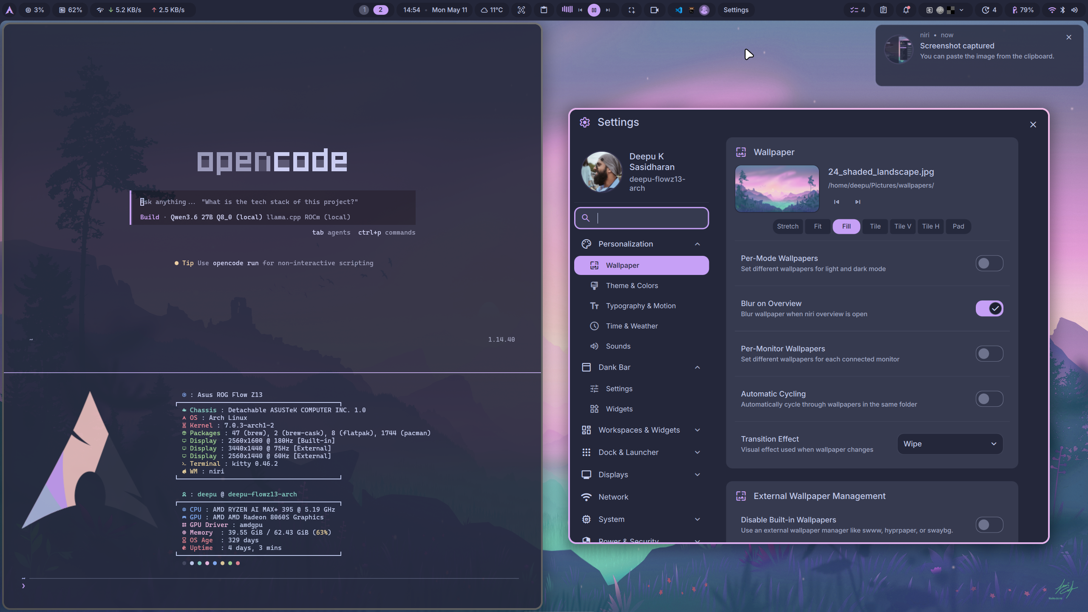Click the volume speaker icon in top bar
The height and width of the screenshot is (612, 1088).
[1074, 10]
